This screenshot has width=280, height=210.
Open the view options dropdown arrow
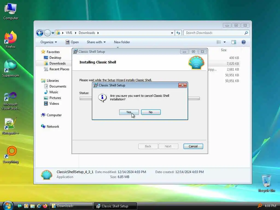[x=225, y=42]
